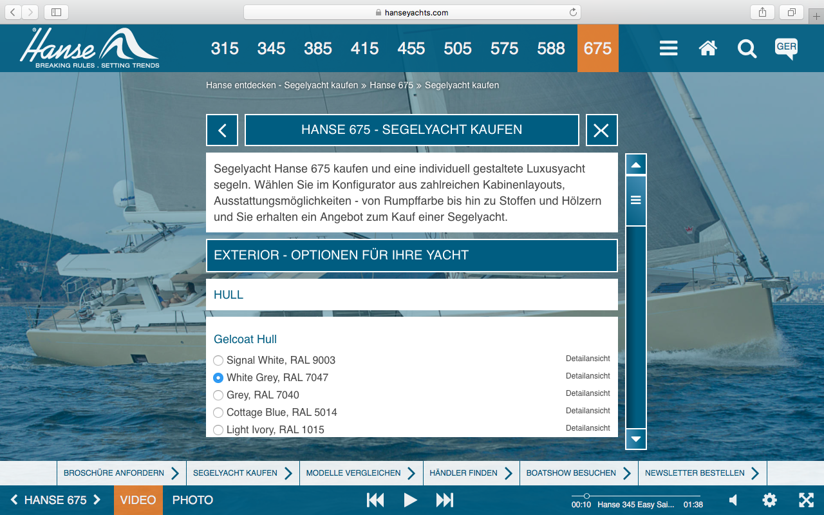
Task: Click the panel scrollbar handle
Action: pos(636,200)
